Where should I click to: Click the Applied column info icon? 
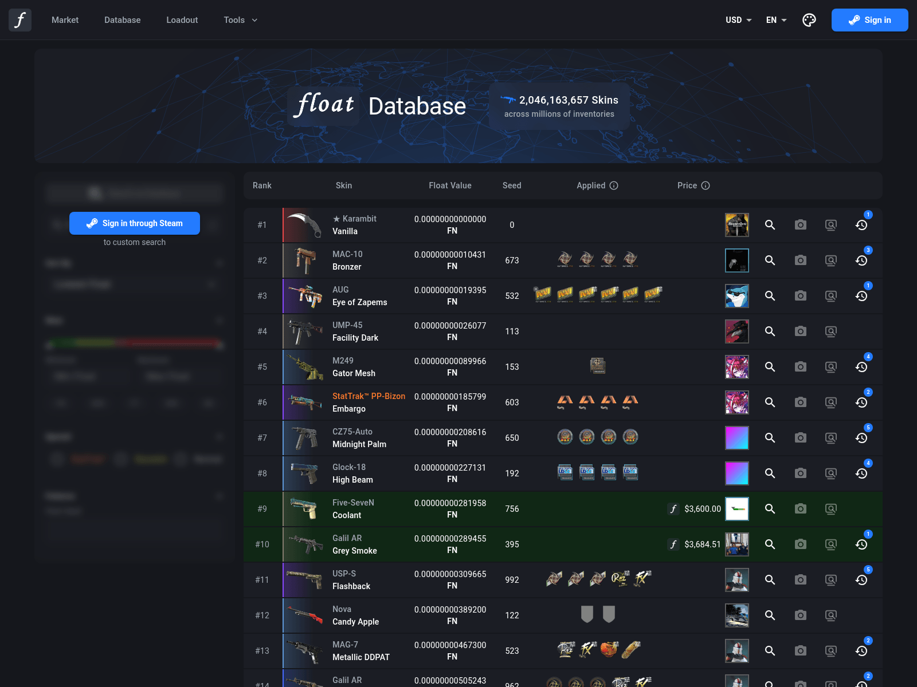pyautogui.click(x=614, y=185)
